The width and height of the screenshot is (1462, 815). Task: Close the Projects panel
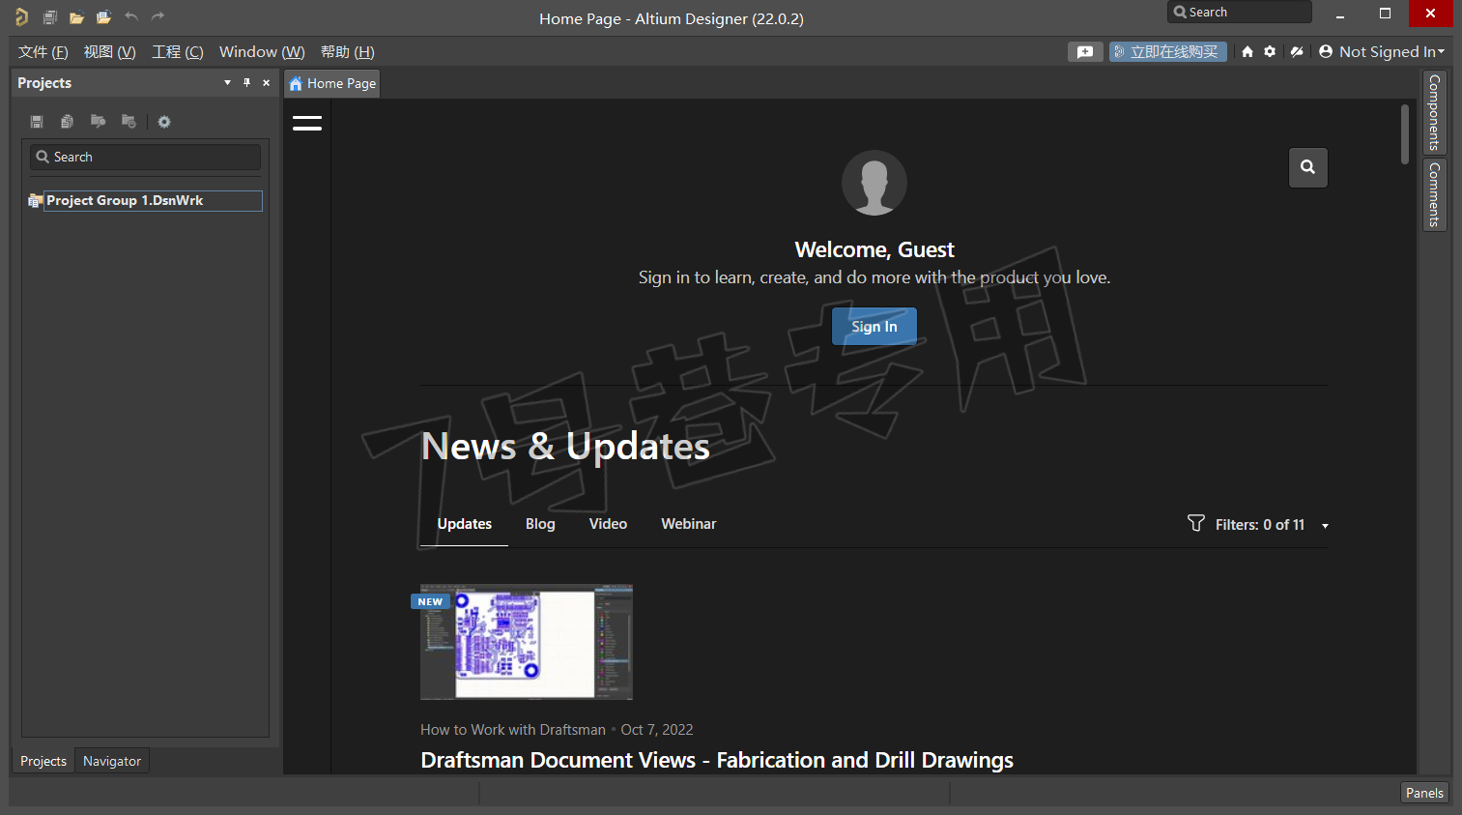267,83
